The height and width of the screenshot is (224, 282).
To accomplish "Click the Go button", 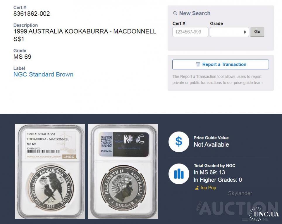I will [257, 32].
